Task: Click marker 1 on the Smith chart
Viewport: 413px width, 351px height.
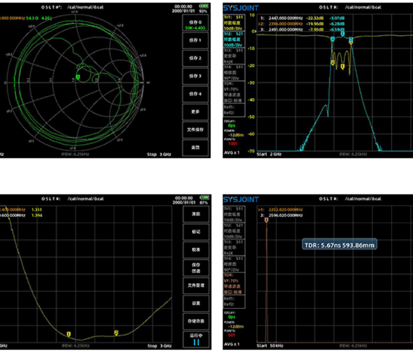Action: coord(78,77)
